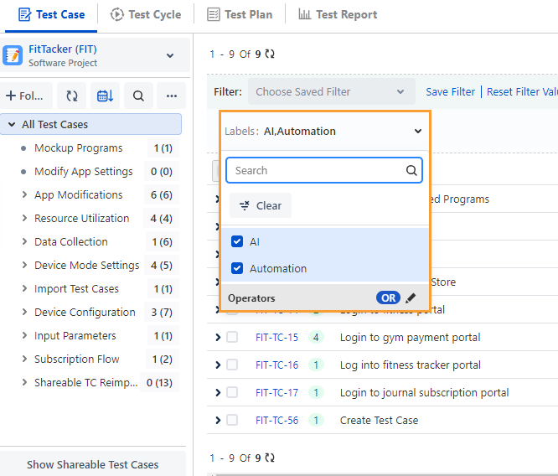
Task: Expand the FIT-TC-17 row
Action: click(x=218, y=393)
